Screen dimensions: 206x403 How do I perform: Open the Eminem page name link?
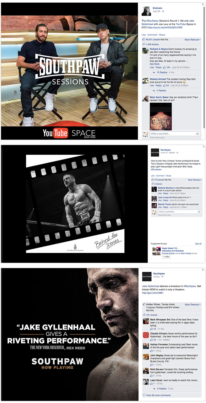click(158, 8)
